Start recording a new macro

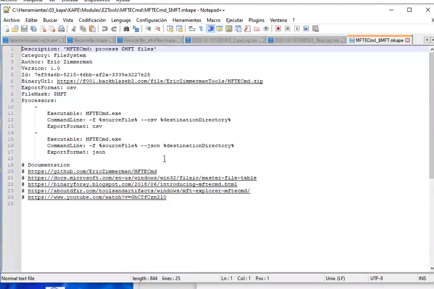tap(278, 29)
